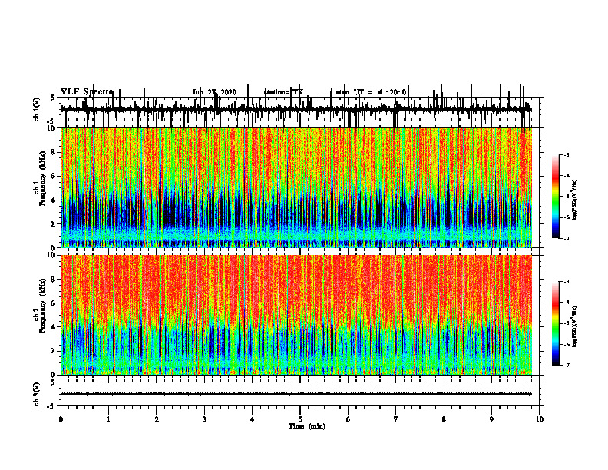The image size is (608, 470).
Task: Click the "5" tick on Time axis
Action: [300, 419]
